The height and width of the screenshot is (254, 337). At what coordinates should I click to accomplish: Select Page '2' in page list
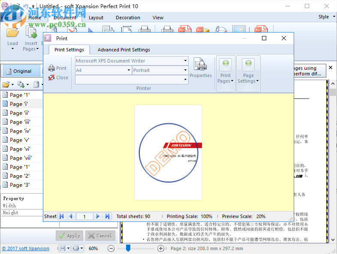coord(22,176)
